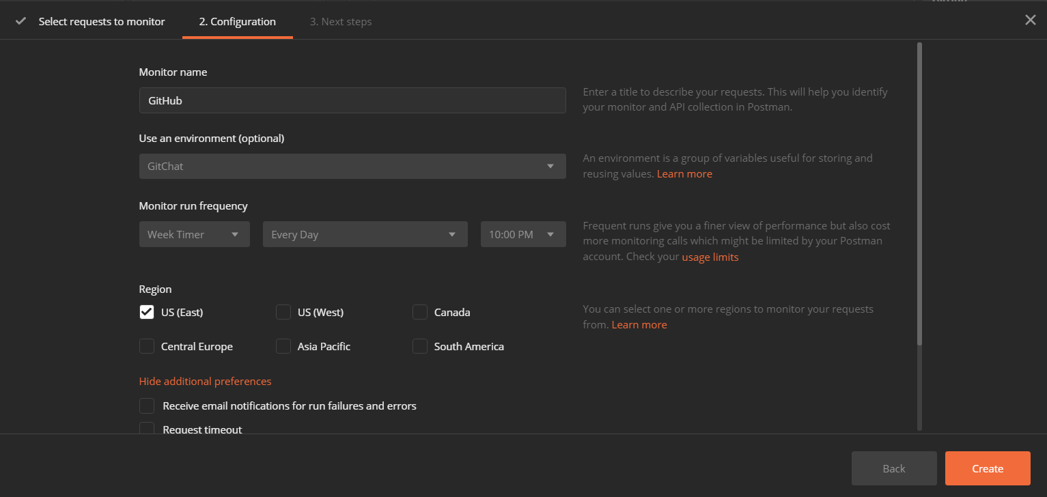This screenshot has width=1047, height=497.
Task: Enable the US (West) region
Action: click(x=283, y=312)
